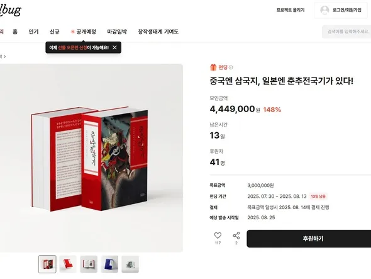Click the share icon
This screenshot has width=371, height=279.
[236, 236]
